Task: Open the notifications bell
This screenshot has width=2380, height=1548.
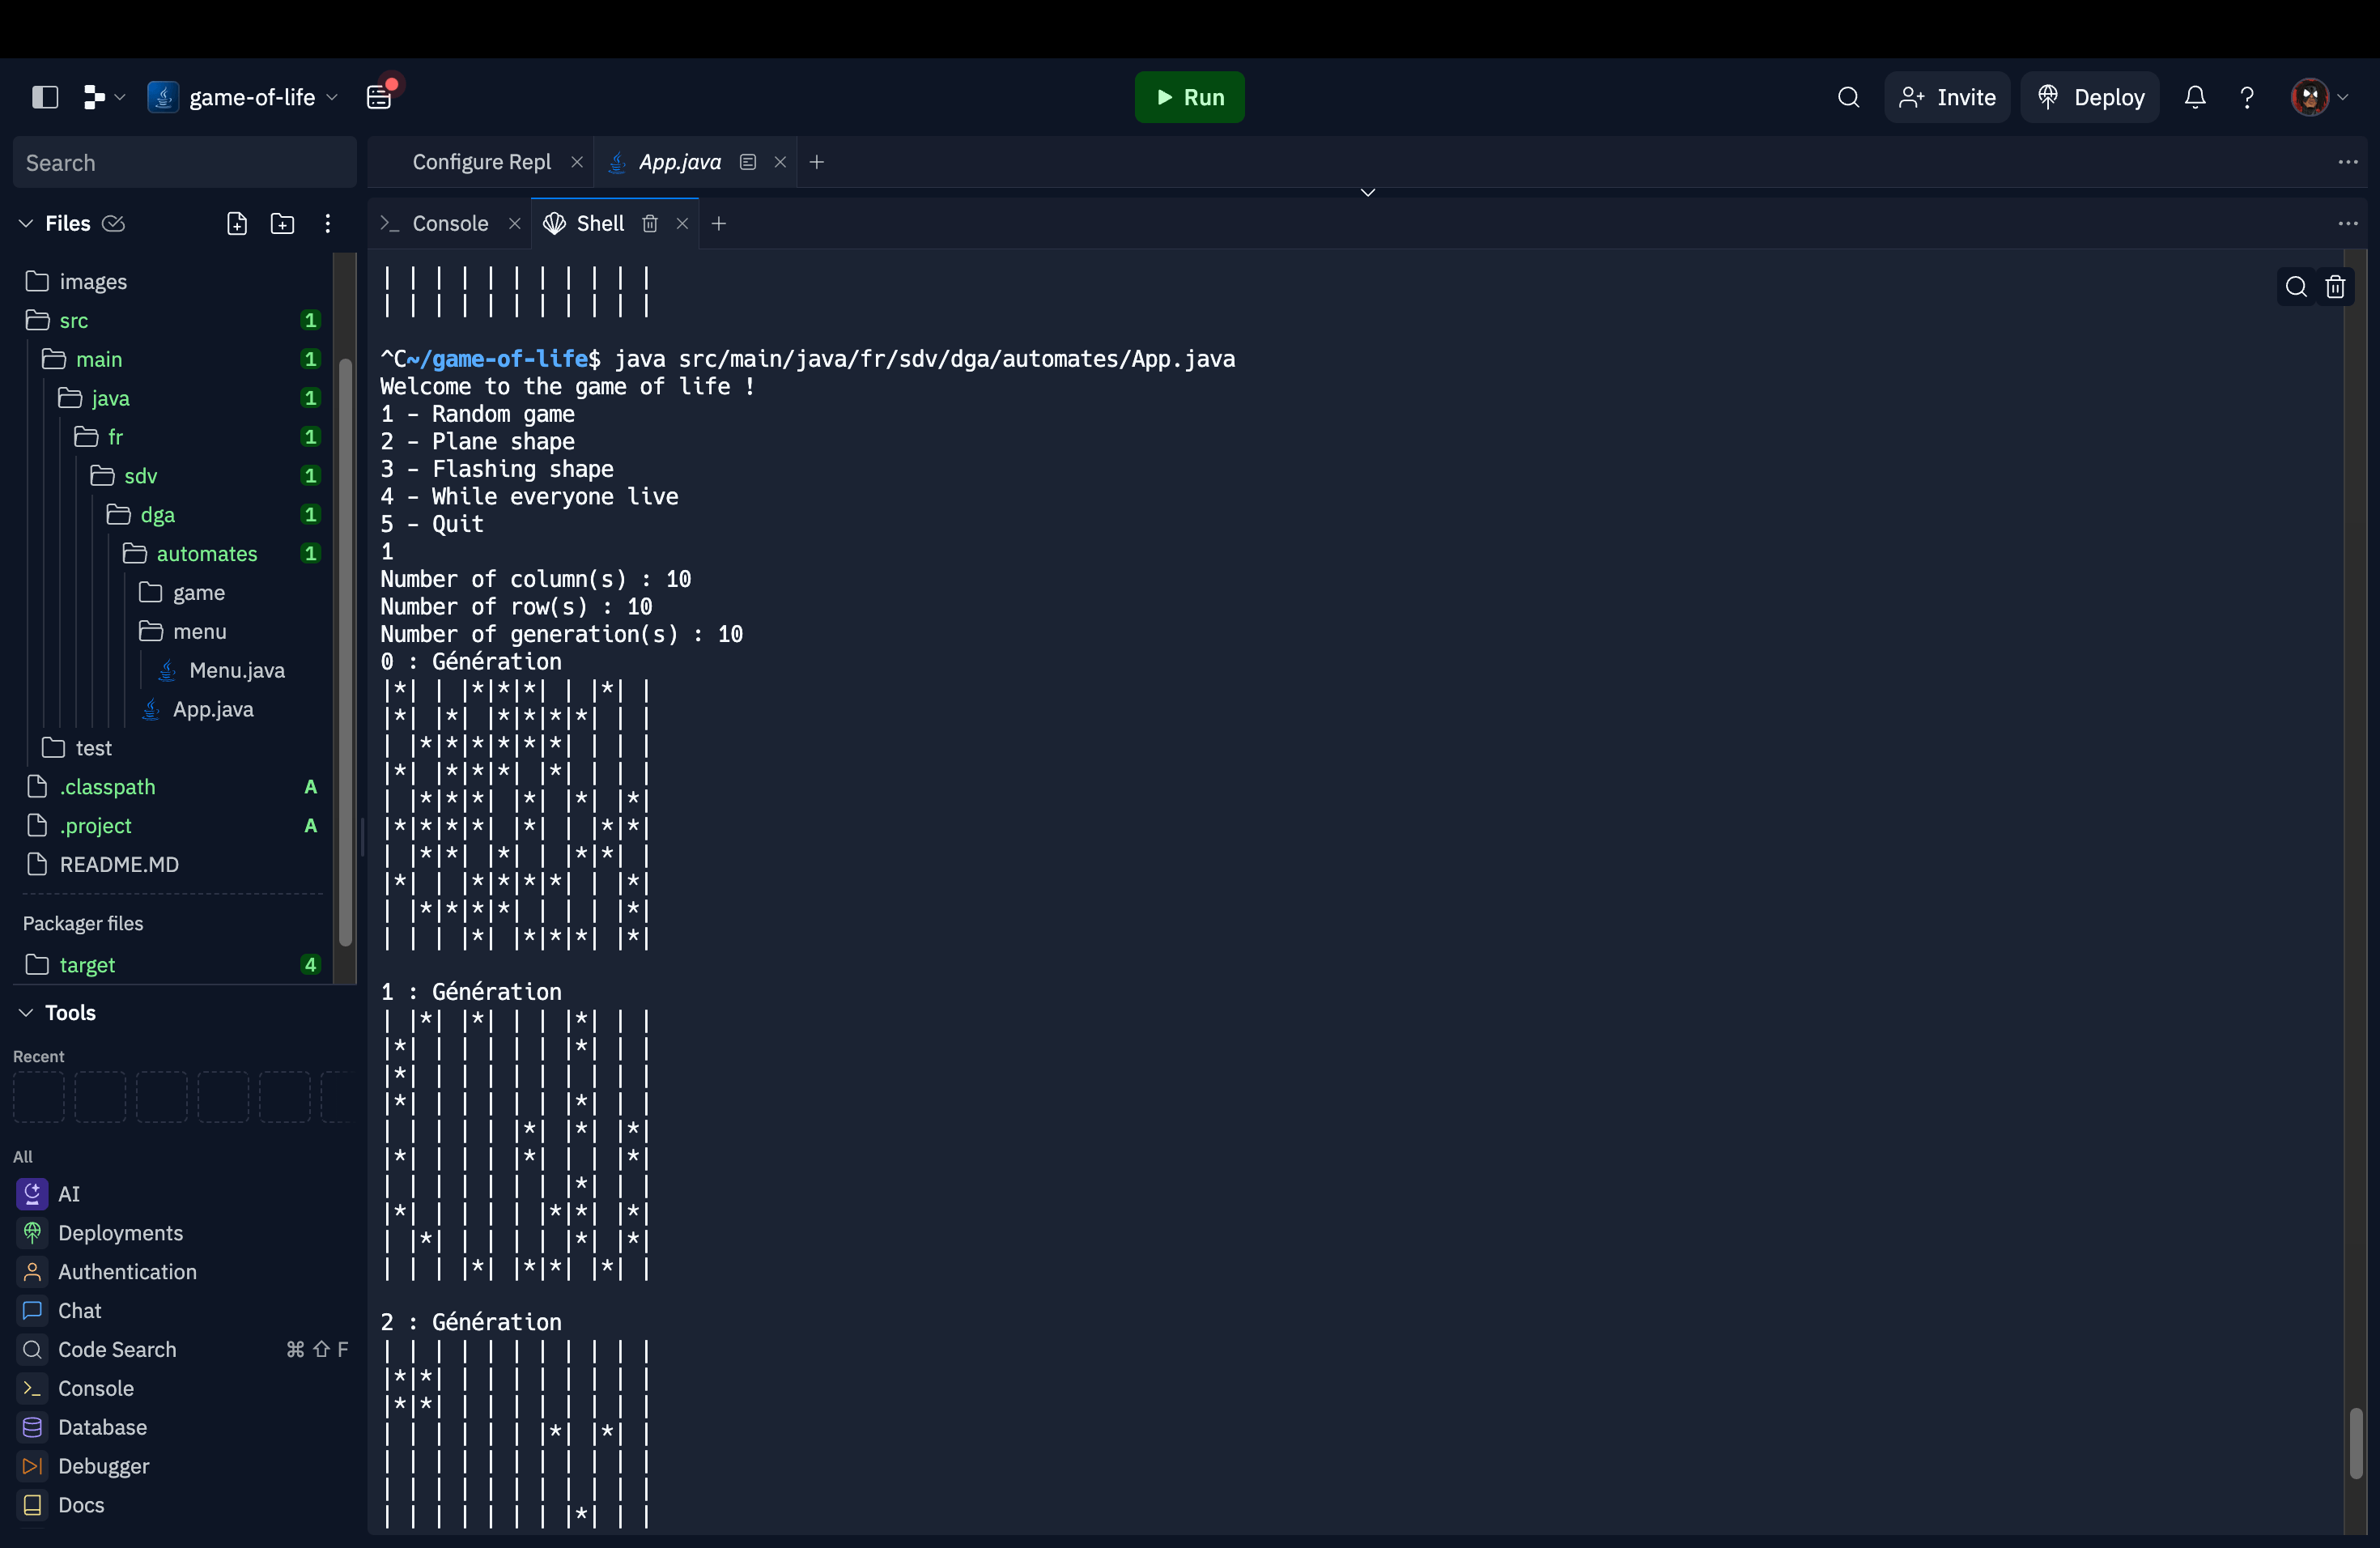Action: 2195,97
